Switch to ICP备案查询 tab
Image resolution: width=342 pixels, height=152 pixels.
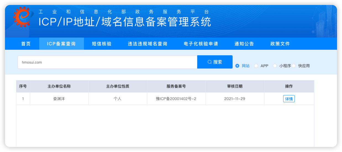(x=61, y=44)
